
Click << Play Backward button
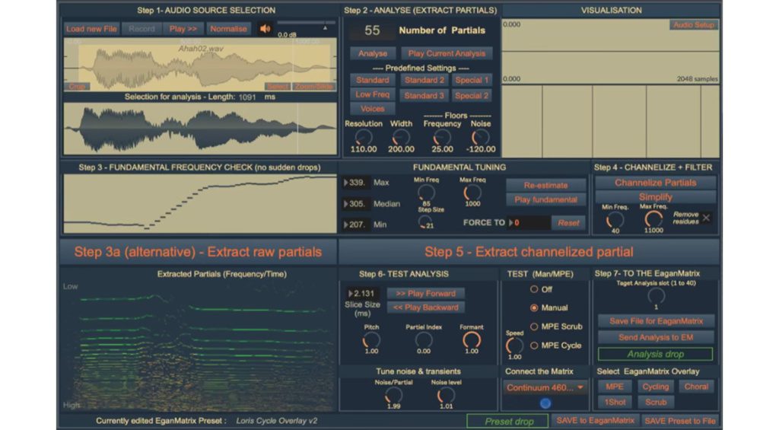click(x=426, y=307)
